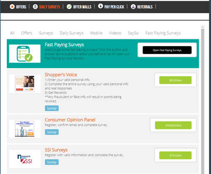Open the Consumer Opinion Panel title link
Viewport: 211px width, 174px height.
[70, 120]
